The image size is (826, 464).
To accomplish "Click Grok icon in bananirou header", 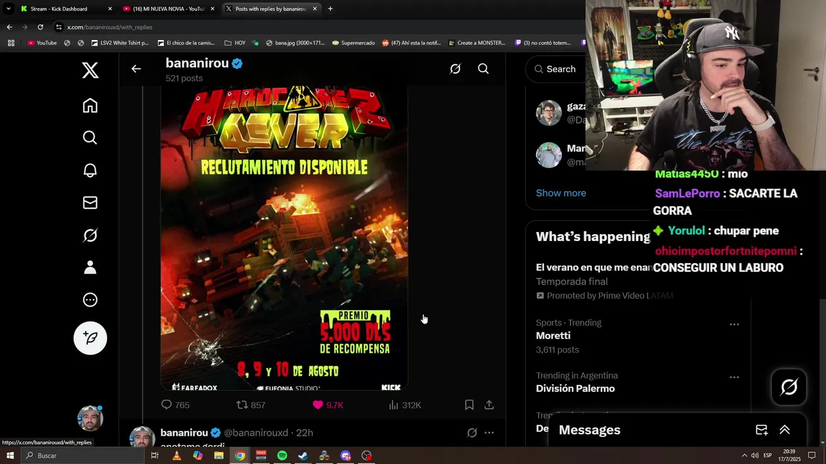I will (x=455, y=69).
